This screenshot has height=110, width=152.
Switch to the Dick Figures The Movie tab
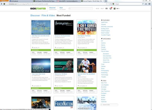45,1
